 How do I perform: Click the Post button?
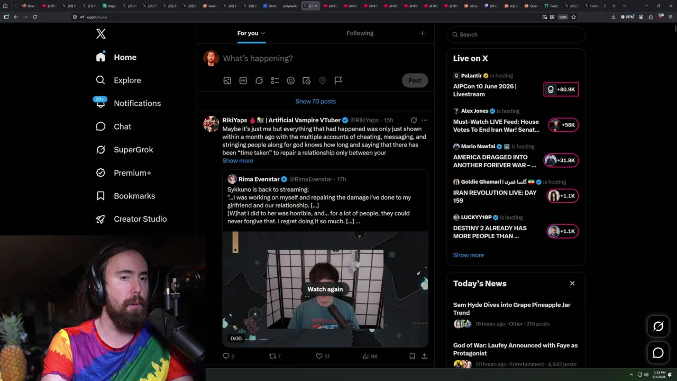(415, 80)
